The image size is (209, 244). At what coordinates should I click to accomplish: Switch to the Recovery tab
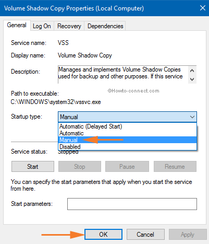point(69,26)
